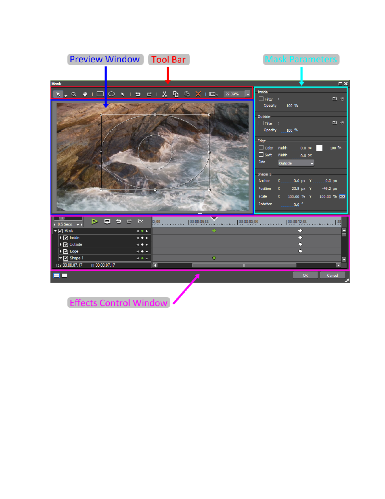Screen dimensions: 385x499
Task: Edit the Inside Opacity value
Action: [289, 106]
